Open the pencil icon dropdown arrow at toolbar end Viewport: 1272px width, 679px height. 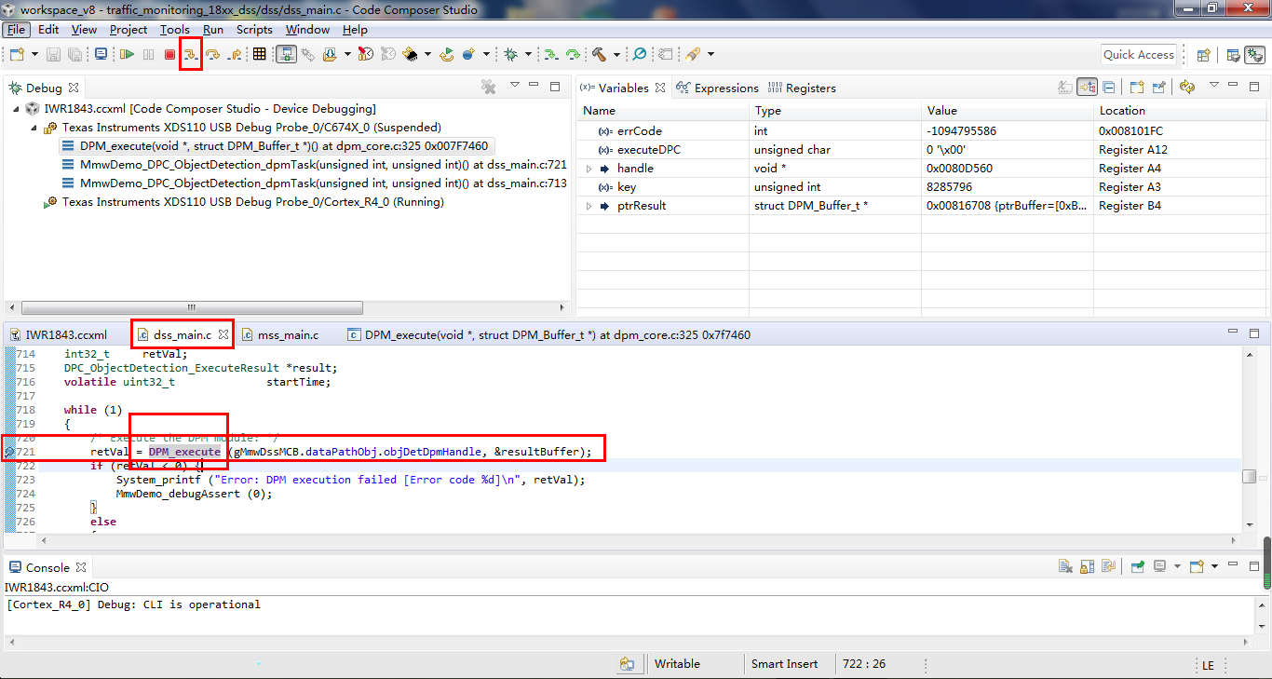click(x=710, y=54)
